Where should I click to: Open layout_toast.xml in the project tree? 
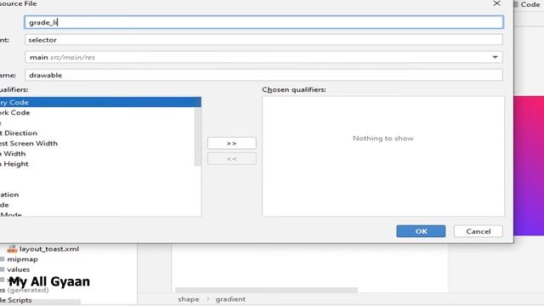(x=49, y=249)
